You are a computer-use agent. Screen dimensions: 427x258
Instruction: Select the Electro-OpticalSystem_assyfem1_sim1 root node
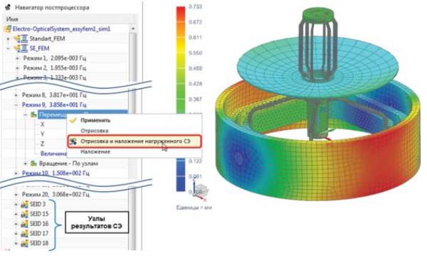point(61,29)
